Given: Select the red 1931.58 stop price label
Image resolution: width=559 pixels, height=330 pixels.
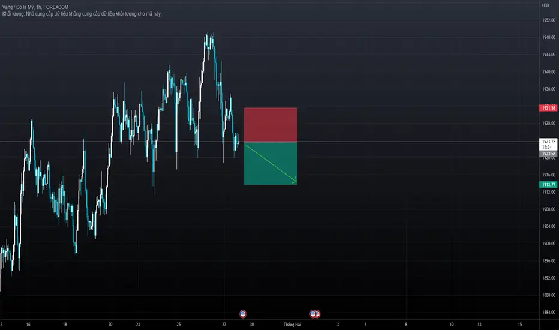Looking at the screenshot, I should tap(548, 108).
